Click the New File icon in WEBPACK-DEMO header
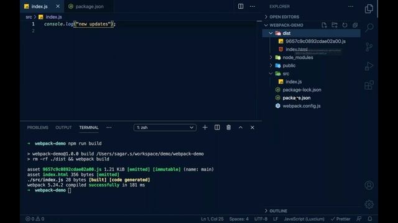Image resolution: width=398 pixels, height=223 pixels. click(x=324, y=25)
